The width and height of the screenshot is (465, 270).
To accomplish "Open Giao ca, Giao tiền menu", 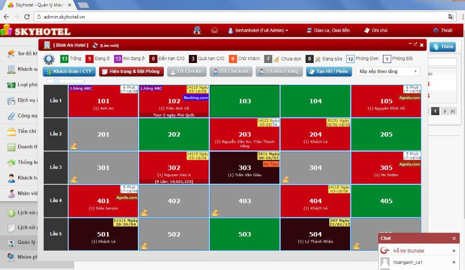I will (x=328, y=30).
